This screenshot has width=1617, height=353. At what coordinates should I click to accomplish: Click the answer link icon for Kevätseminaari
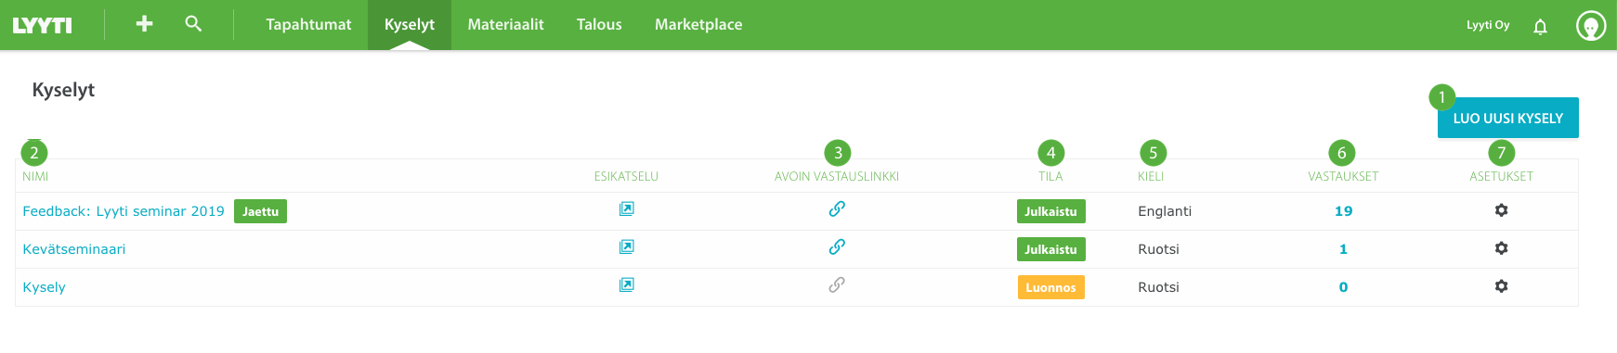point(837,247)
